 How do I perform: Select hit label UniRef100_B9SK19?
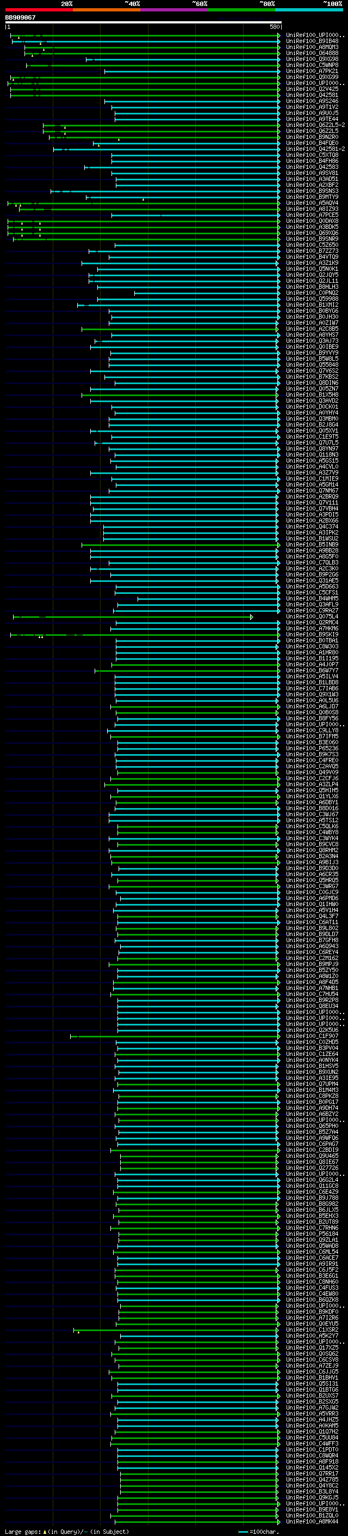tap(312, 634)
